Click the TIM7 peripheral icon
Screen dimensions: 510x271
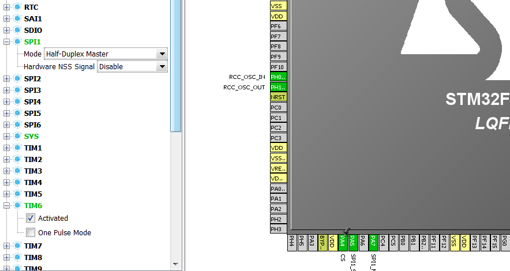coord(17,246)
